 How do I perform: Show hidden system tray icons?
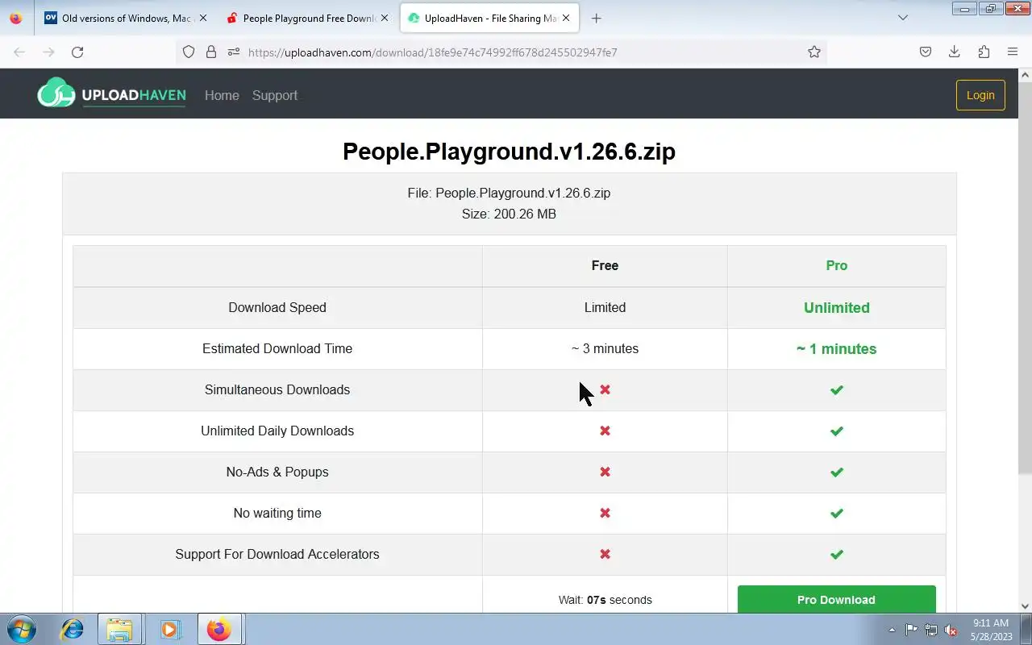(892, 630)
